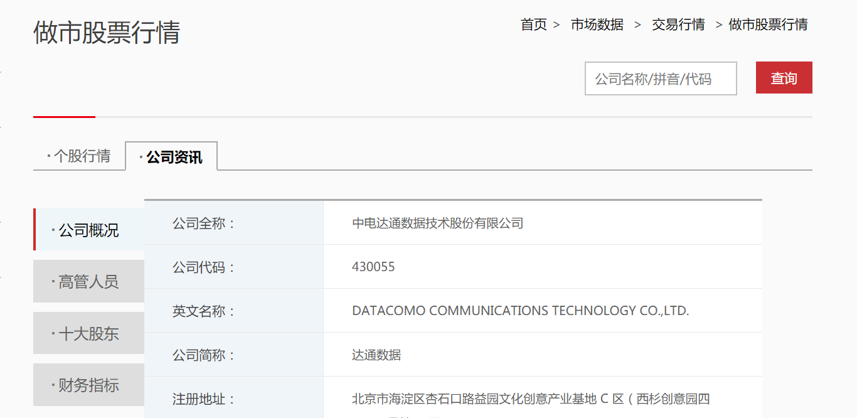Click the red 查询 button
The width and height of the screenshot is (857, 418).
tap(784, 78)
